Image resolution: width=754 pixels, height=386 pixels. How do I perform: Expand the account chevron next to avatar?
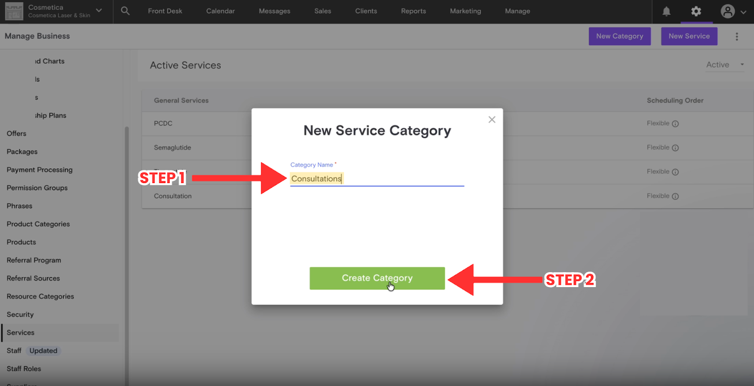[x=743, y=12]
